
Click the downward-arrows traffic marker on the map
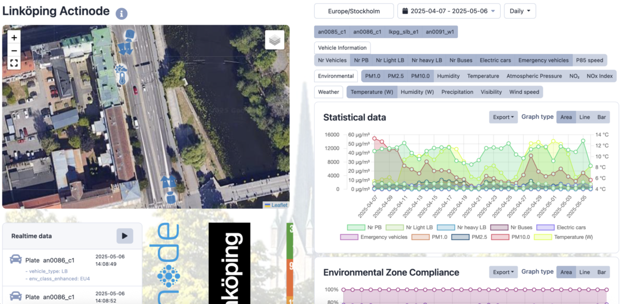click(126, 47)
